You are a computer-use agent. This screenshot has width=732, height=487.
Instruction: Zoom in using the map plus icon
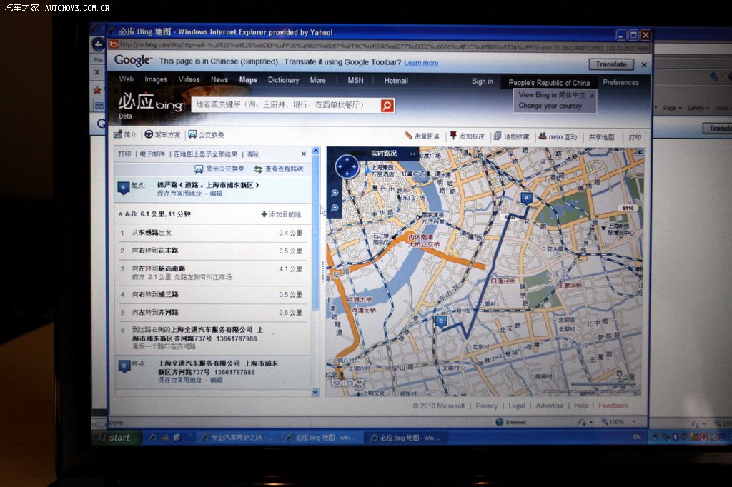tap(335, 193)
